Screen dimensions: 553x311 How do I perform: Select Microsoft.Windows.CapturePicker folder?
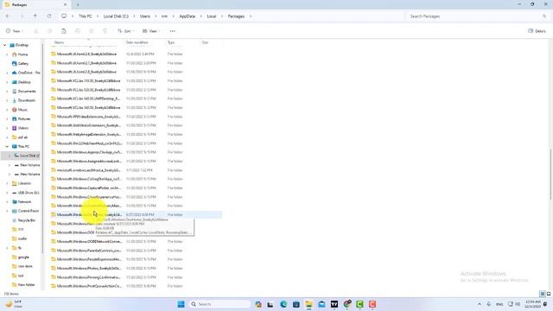[89, 188]
